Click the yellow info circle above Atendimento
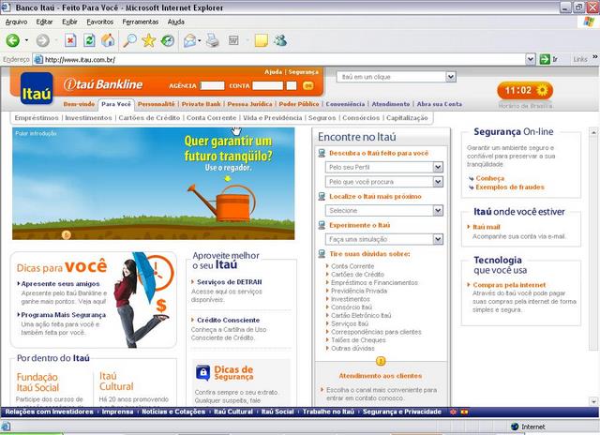The width and height of the screenshot is (600, 435). [381, 361]
